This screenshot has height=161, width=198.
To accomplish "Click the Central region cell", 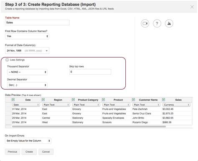I will point(46,118).
